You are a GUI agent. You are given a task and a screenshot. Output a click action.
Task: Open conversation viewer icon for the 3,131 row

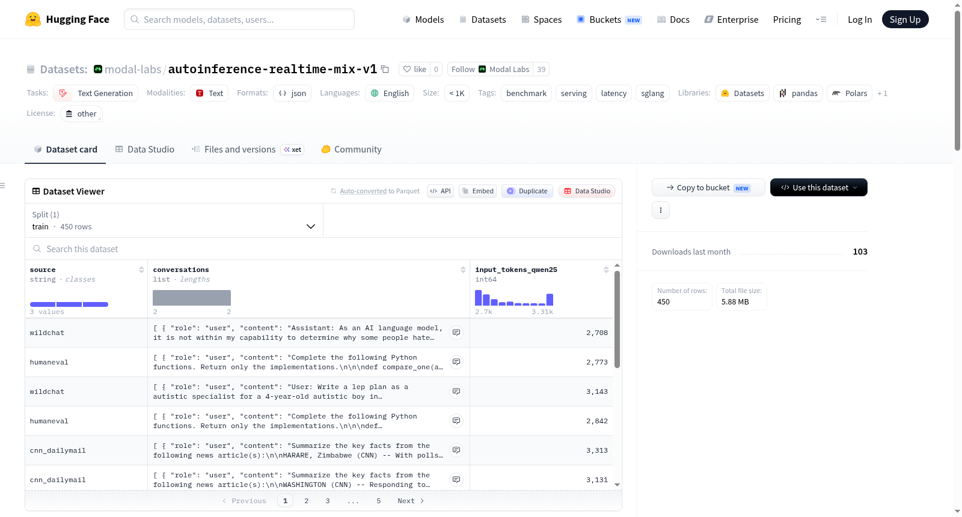(x=456, y=480)
